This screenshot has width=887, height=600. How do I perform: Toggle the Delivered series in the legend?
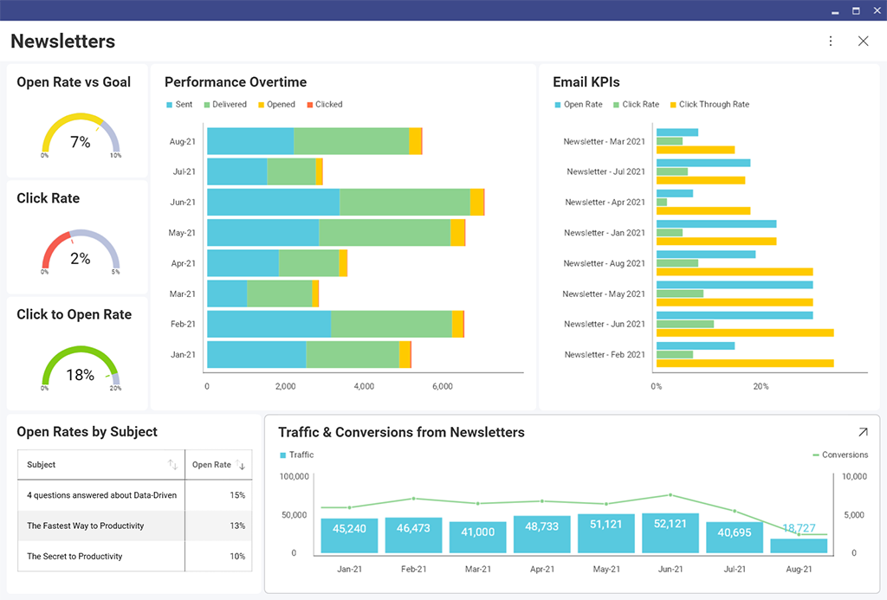225,105
